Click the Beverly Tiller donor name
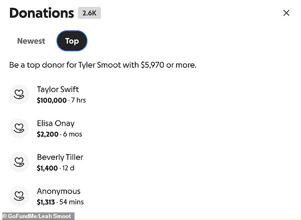The height and width of the screenshot is (220, 301). click(x=60, y=157)
